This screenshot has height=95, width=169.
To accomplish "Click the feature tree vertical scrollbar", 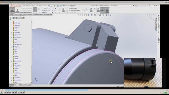I will coord(31,52).
